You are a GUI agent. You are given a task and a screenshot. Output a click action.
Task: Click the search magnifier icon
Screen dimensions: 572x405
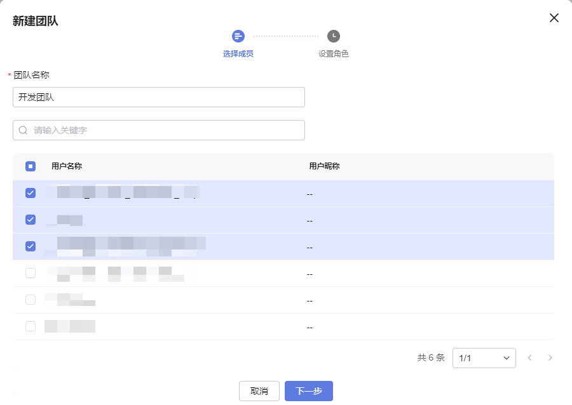[23, 130]
